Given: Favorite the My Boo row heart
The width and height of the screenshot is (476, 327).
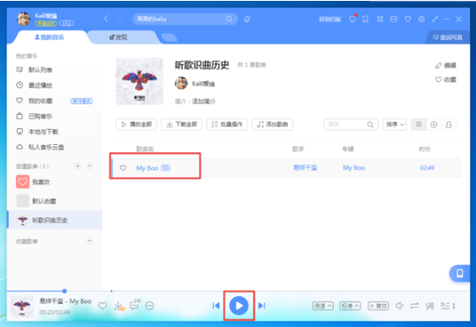Looking at the screenshot, I should [x=123, y=168].
